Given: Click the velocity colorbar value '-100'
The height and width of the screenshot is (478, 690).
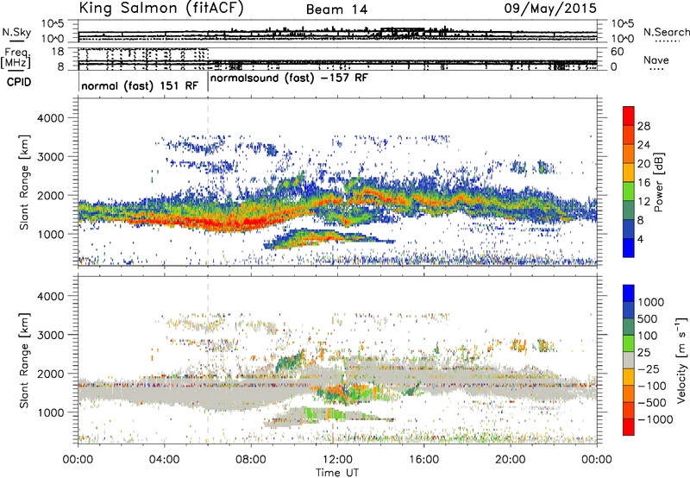Looking at the screenshot, I should 652,386.
